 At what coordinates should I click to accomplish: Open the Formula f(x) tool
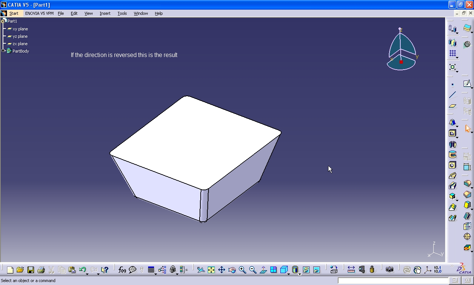[x=122, y=270]
